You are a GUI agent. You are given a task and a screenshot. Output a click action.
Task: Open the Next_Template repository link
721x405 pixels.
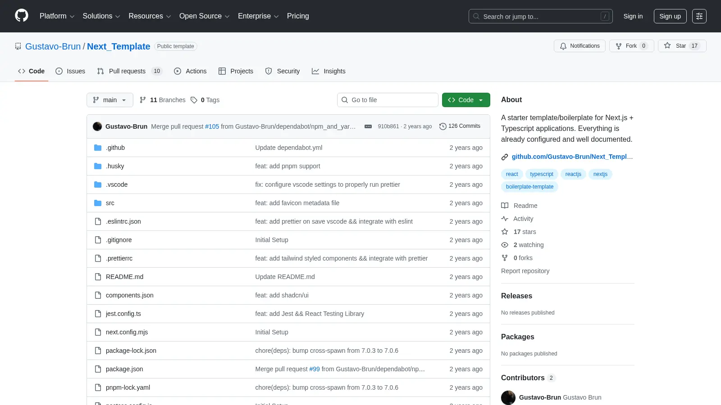(x=119, y=46)
